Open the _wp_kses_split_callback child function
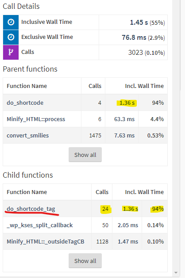 click(39, 225)
